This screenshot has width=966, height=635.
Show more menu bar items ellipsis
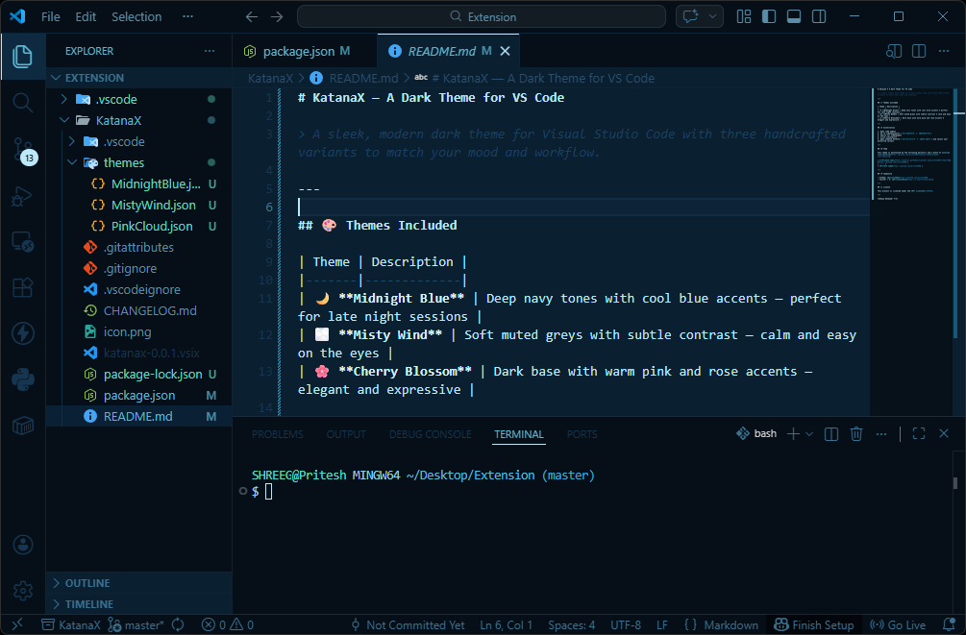[187, 16]
